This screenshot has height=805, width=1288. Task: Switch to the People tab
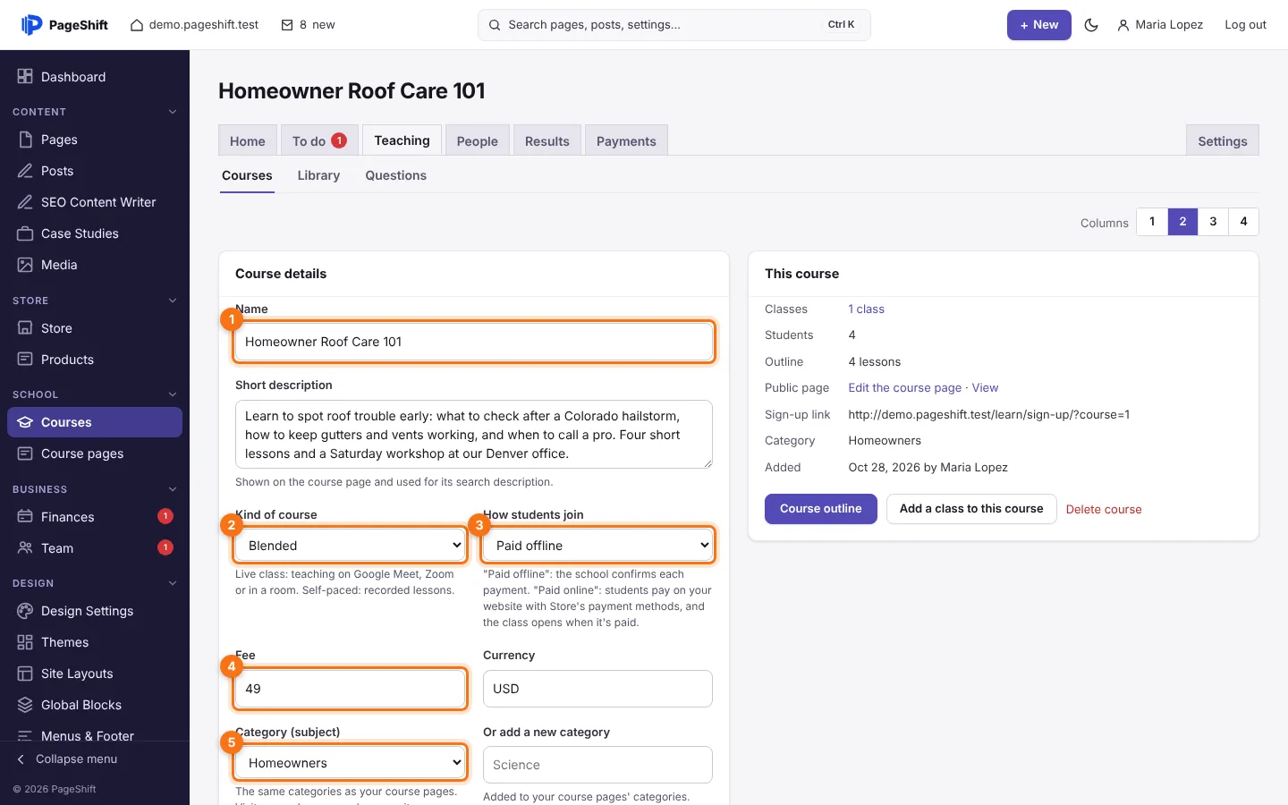click(478, 140)
